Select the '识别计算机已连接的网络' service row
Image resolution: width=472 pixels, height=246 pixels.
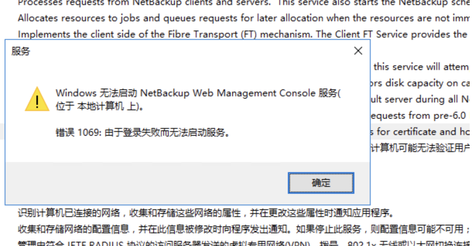236,213
